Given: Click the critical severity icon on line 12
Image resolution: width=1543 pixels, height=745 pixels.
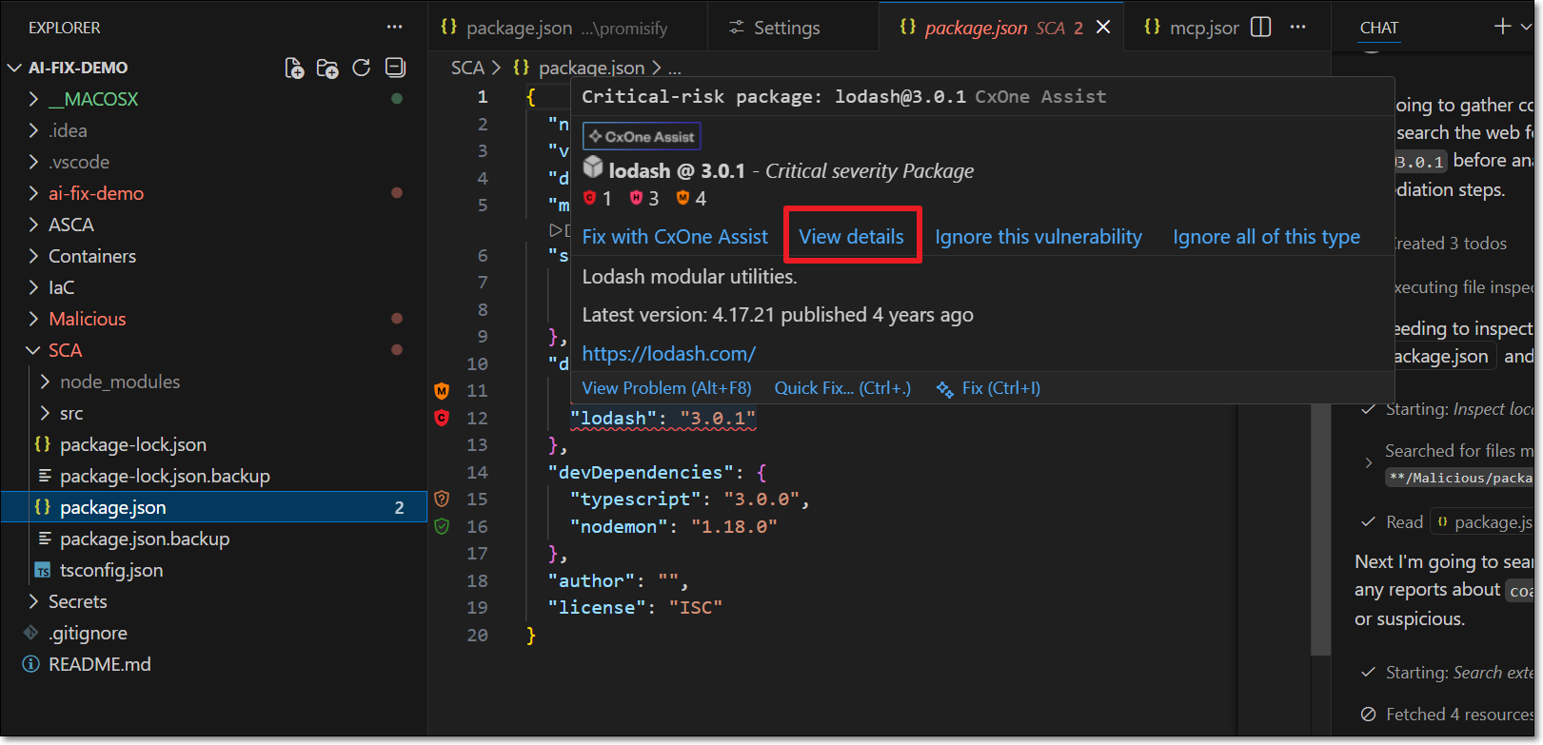Looking at the screenshot, I should click(x=442, y=418).
